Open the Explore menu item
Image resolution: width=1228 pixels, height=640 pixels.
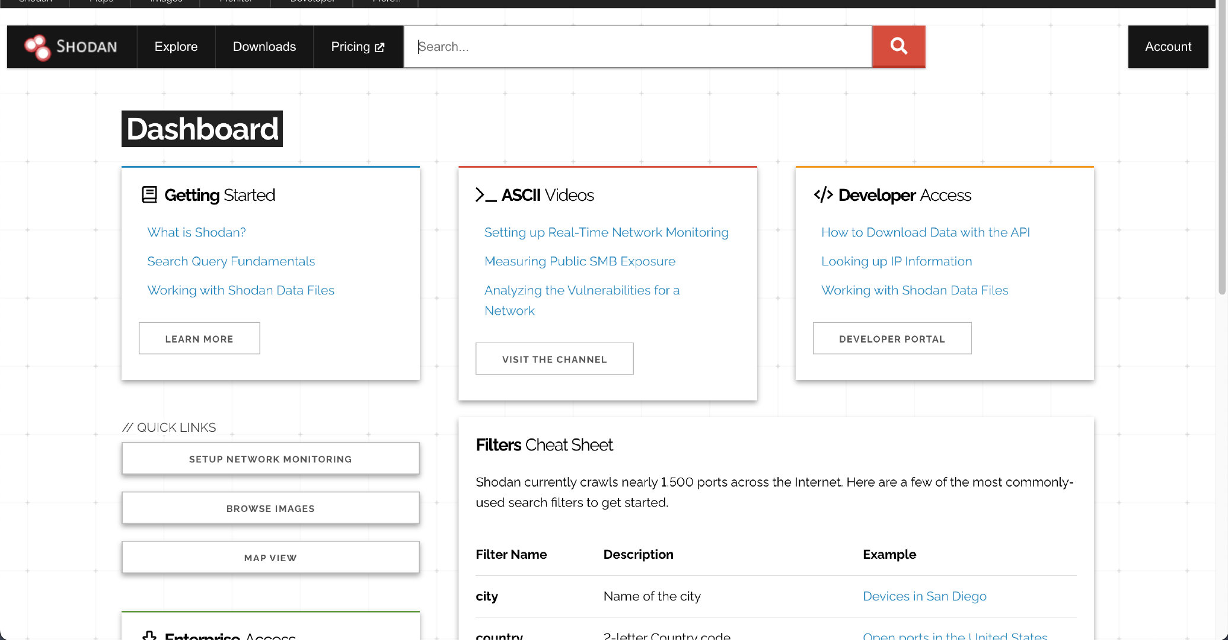[x=176, y=47]
